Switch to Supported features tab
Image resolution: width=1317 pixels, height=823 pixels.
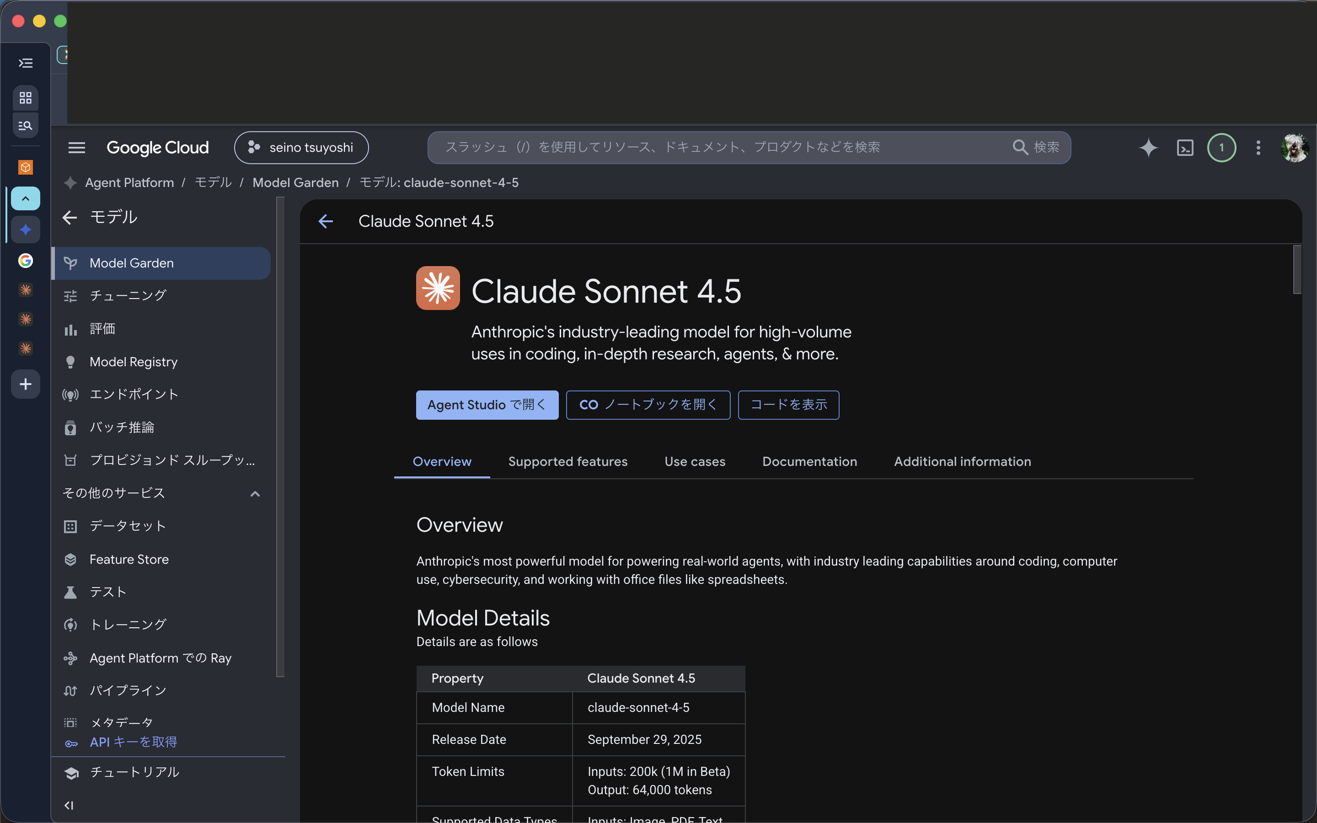567,462
